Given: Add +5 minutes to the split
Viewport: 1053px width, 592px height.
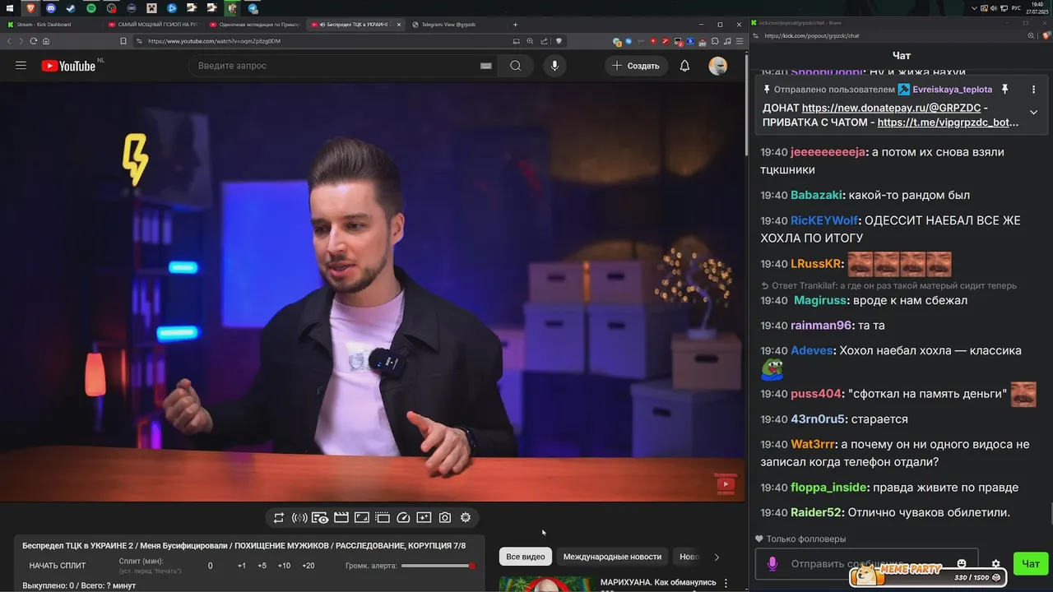Looking at the screenshot, I should point(262,566).
